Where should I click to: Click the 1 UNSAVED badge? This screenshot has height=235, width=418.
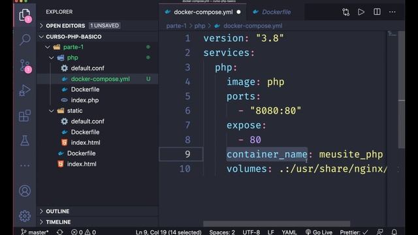tap(104, 25)
